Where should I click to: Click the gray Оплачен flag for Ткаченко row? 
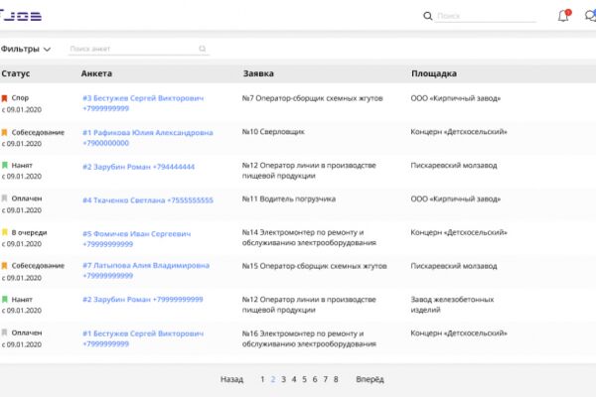[5, 198]
